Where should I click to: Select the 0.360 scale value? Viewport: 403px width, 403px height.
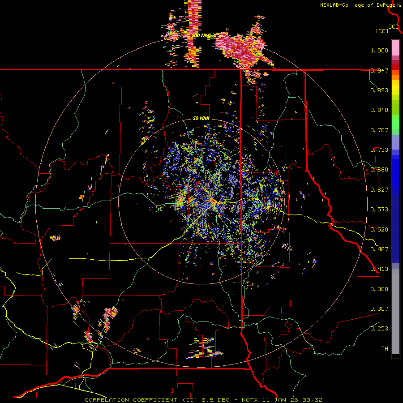tap(379, 289)
